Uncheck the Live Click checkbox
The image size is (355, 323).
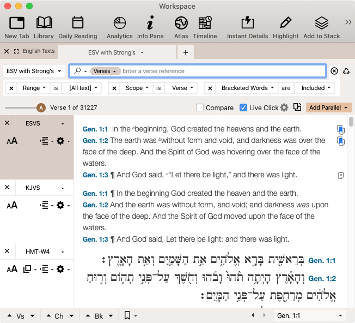(x=243, y=108)
